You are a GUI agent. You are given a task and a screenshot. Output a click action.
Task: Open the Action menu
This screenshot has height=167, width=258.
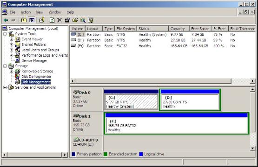coord(26,12)
